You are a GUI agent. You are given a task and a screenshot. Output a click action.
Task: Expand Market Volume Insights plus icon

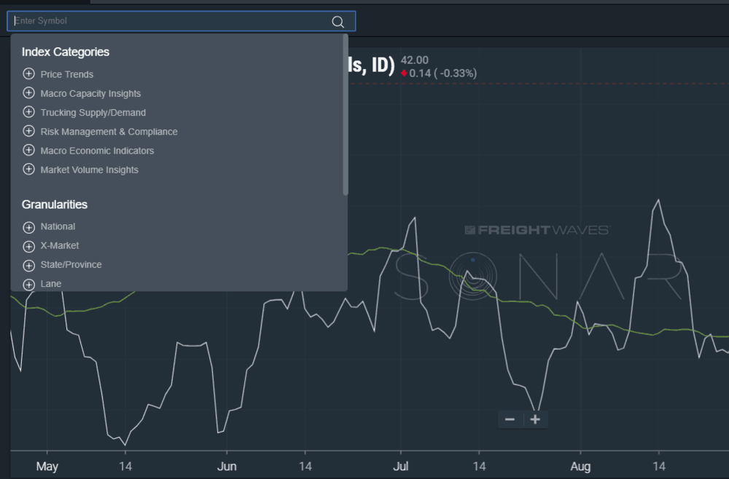click(29, 169)
